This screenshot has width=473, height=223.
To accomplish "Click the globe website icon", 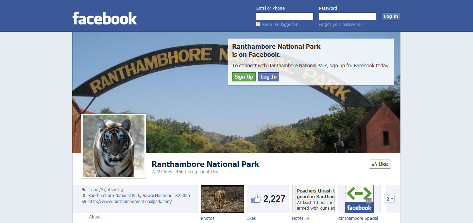I will [x=84, y=202].
